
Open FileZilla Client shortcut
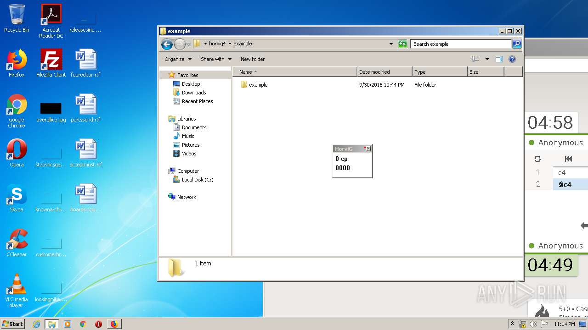(51, 63)
